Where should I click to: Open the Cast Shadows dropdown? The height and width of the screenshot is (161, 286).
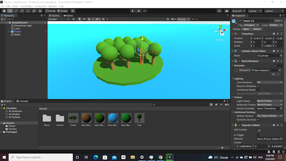tap(270, 82)
